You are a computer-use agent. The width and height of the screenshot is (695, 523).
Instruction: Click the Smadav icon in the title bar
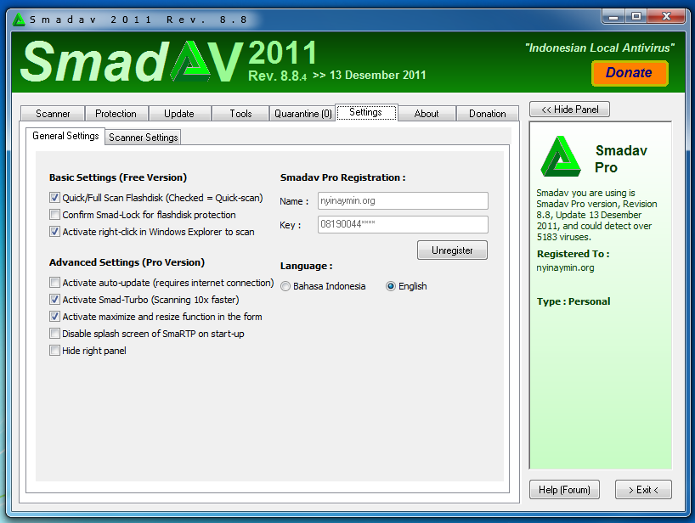[x=18, y=17]
